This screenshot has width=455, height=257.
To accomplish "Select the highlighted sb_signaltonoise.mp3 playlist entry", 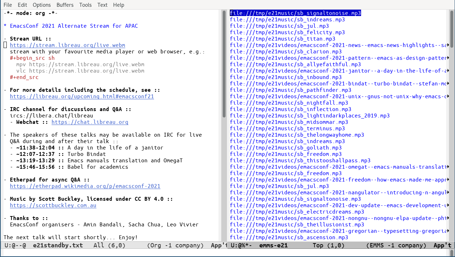I will click(295, 13).
